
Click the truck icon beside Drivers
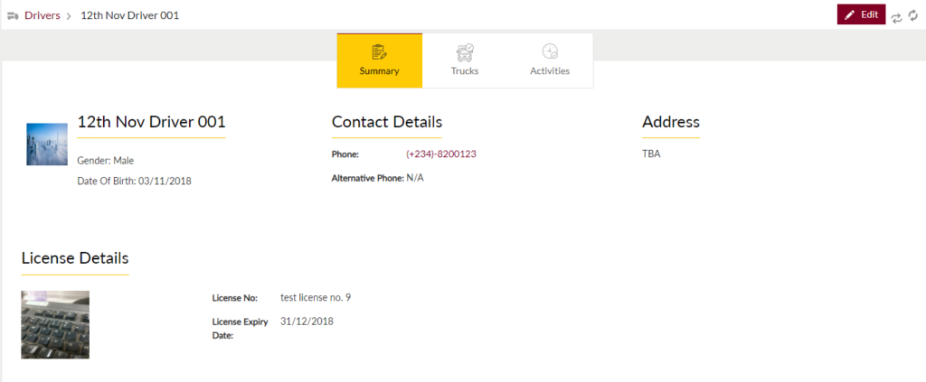[13, 15]
